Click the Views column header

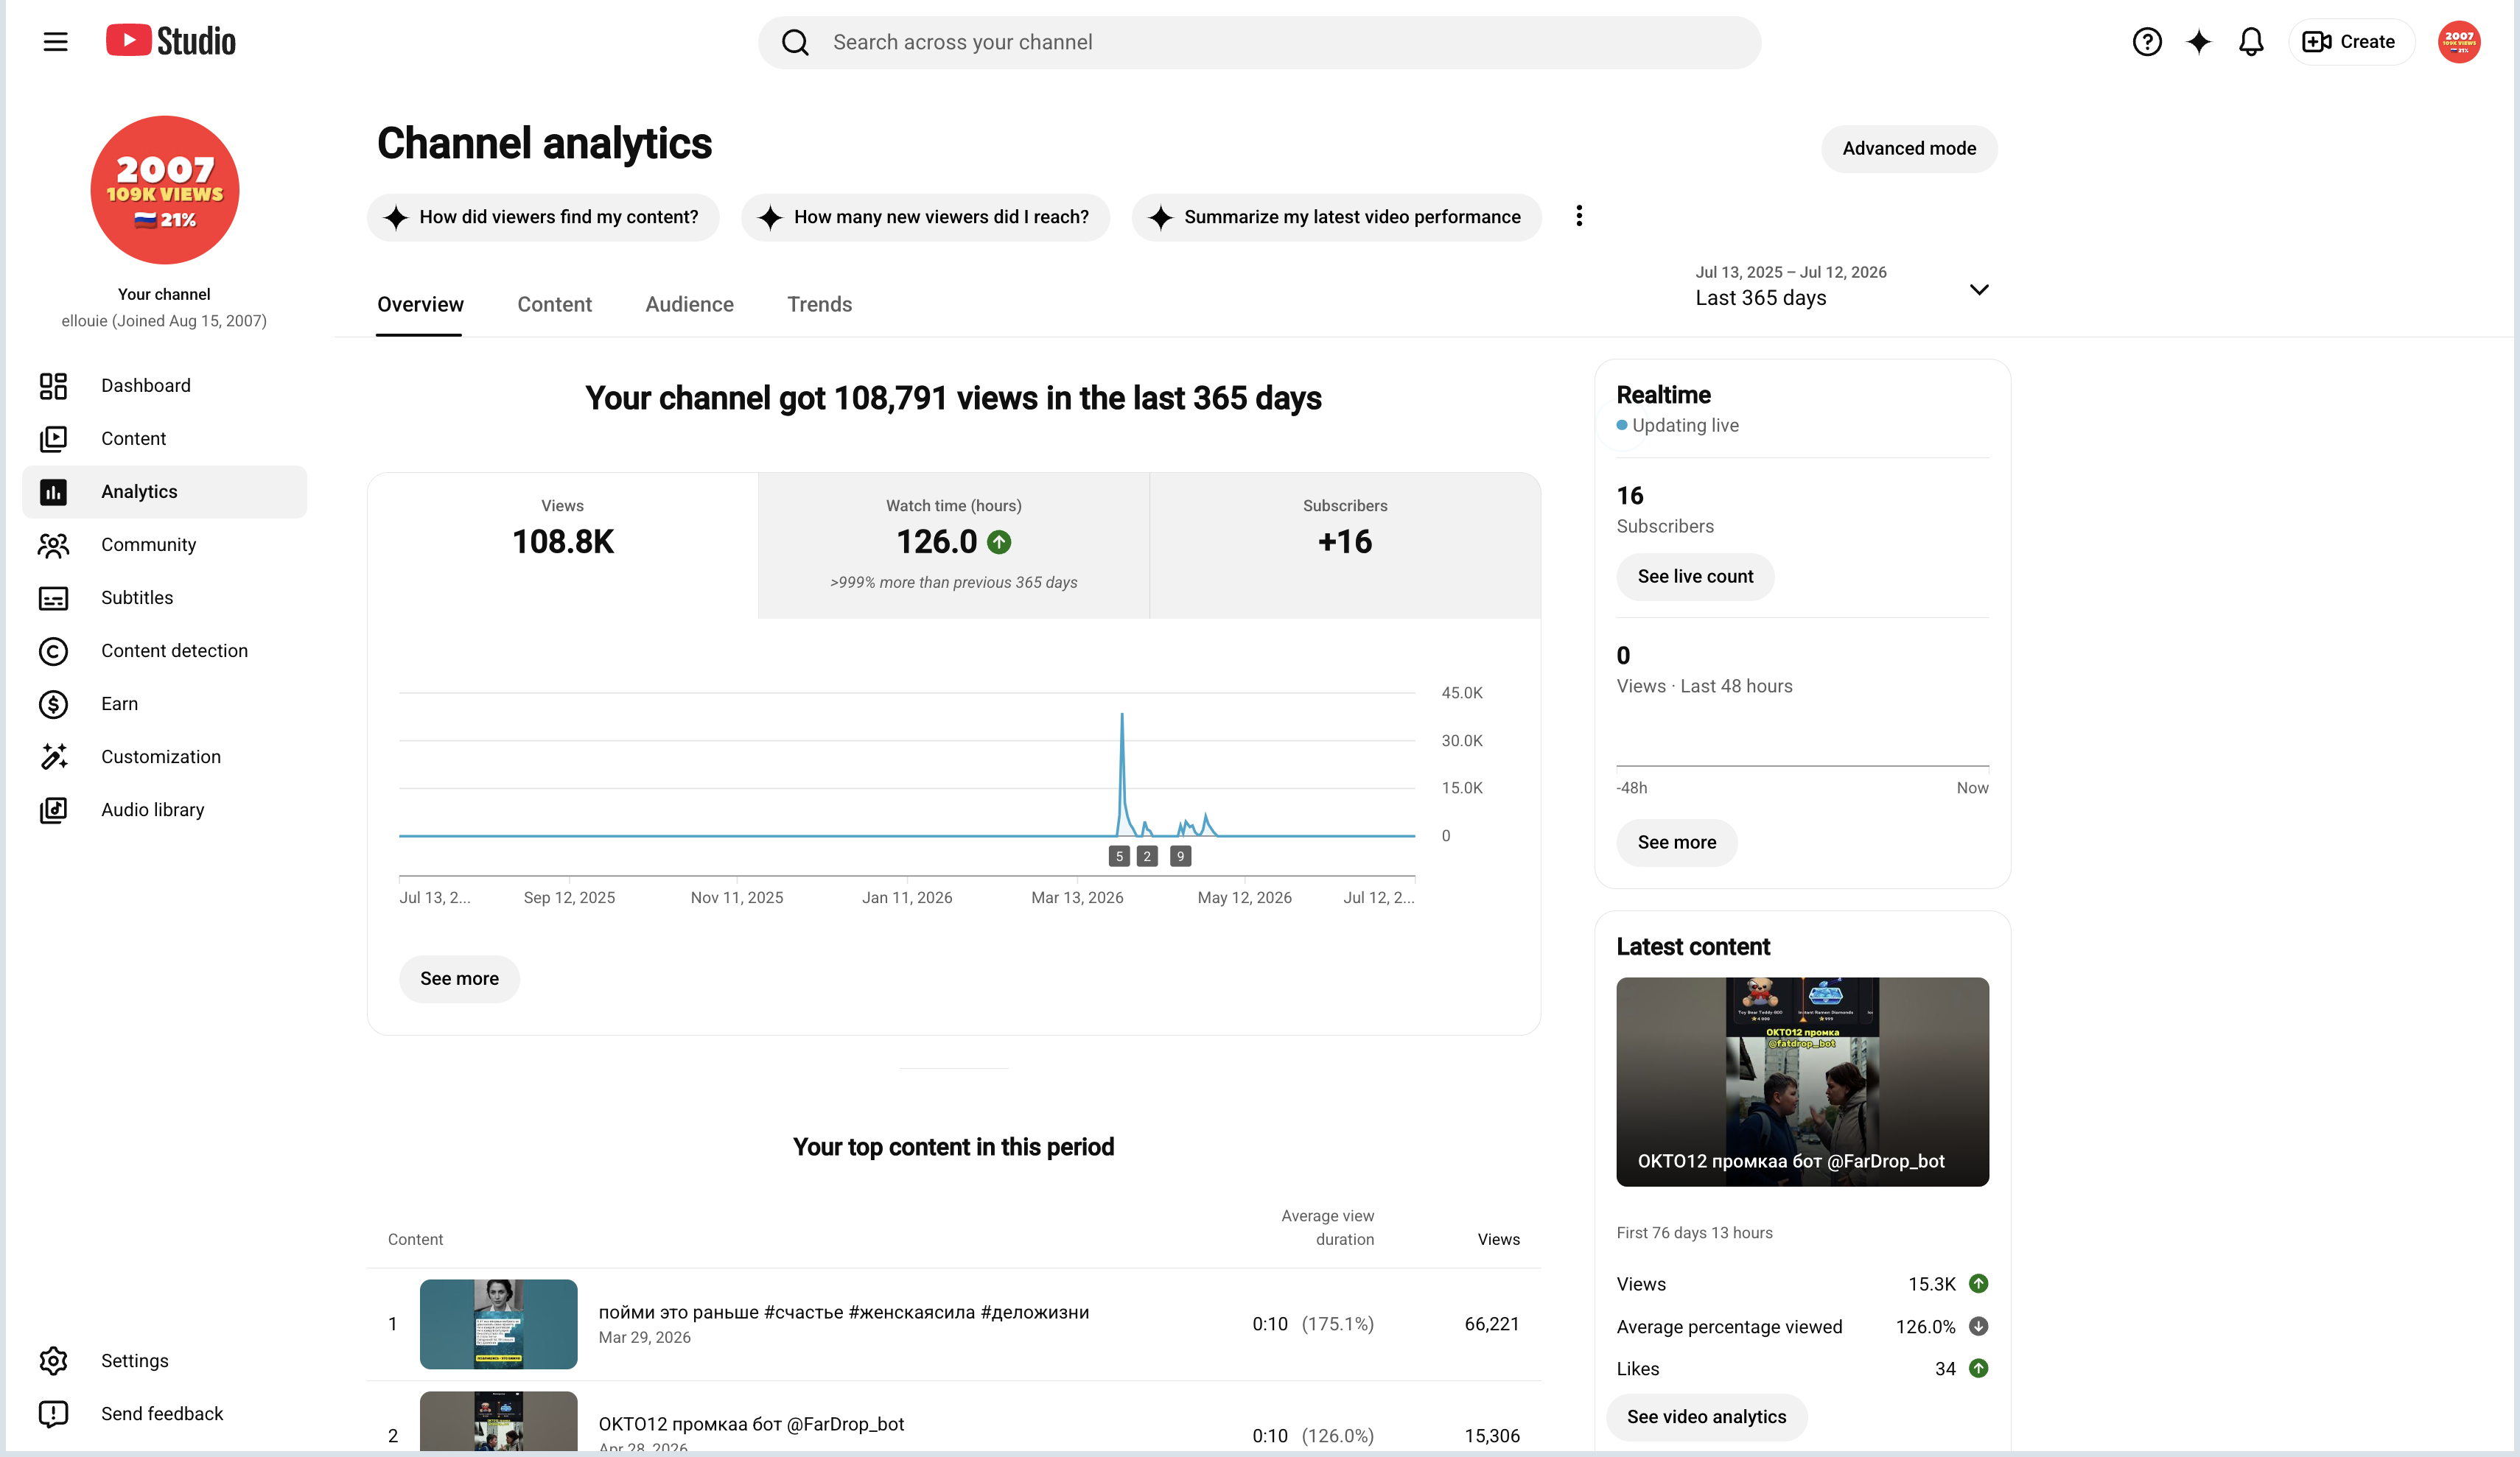coord(1498,1240)
